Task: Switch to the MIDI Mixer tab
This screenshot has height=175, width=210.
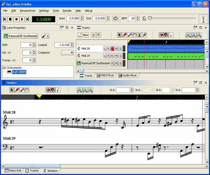Action: pos(106,75)
